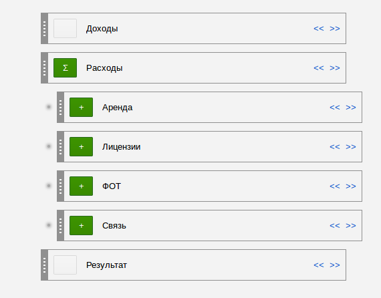Image resolution: width=381 pixels, height=298 pixels.
Task: Click the green Sigma button for Расходы
Action: (65, 67)
